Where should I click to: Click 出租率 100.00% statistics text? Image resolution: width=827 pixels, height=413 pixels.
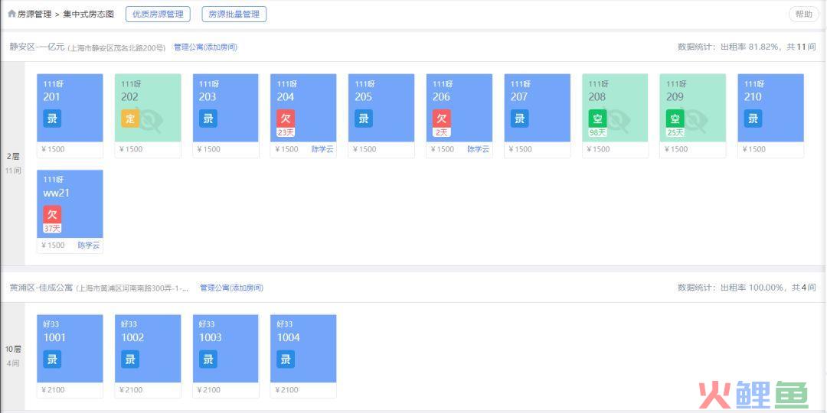point(752,288)
